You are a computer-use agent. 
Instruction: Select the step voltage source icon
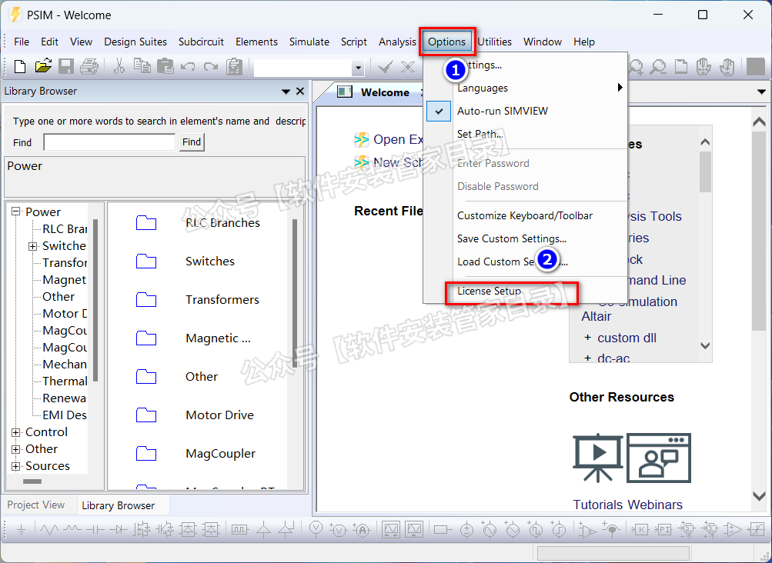559,530
